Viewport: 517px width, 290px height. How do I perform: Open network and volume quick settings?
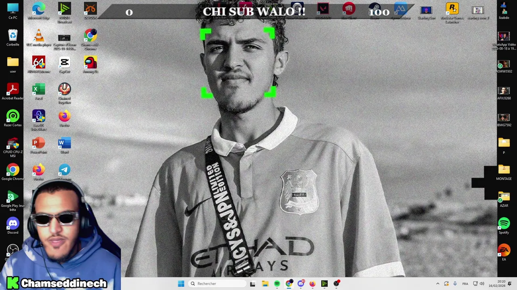pyautogui.click(x=479, y=284)
